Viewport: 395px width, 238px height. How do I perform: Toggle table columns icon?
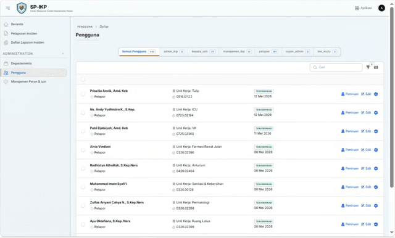pos(376,67)
